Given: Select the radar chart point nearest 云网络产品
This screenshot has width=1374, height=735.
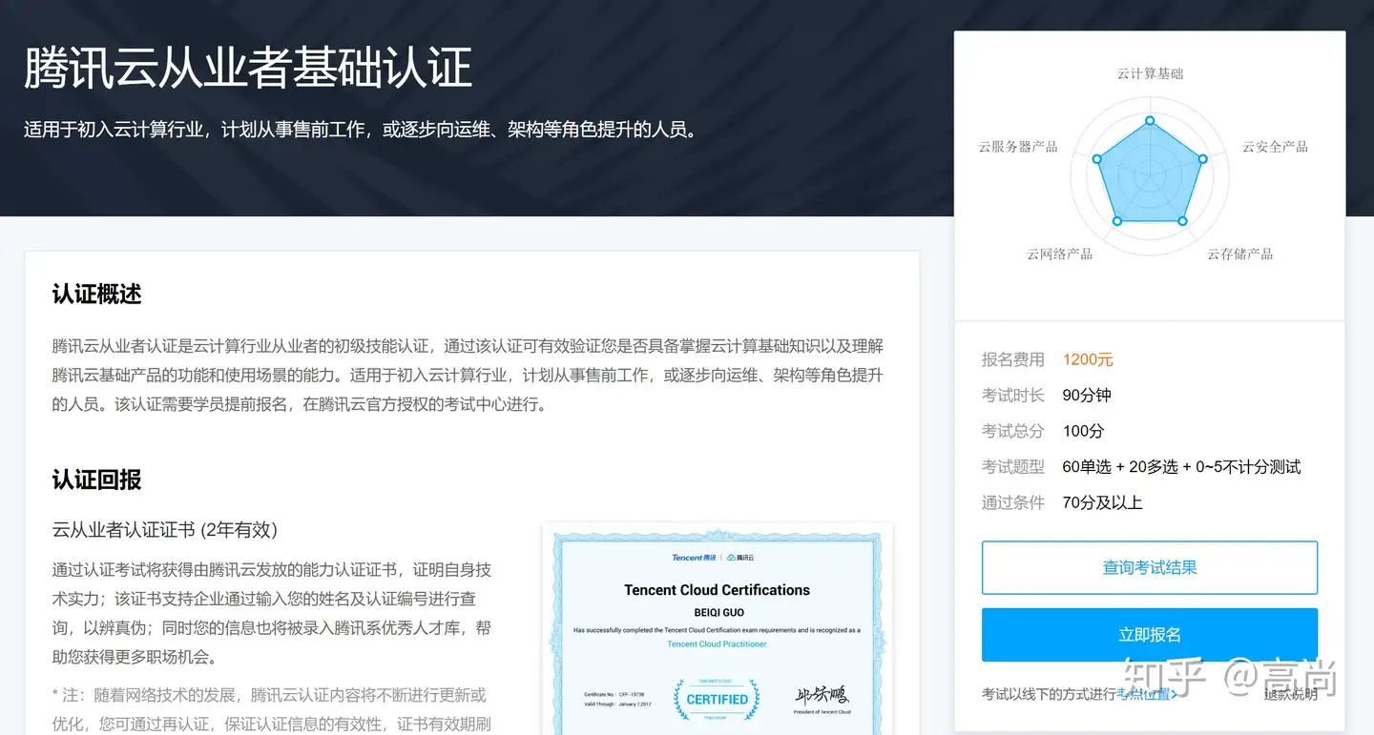Looking at the screenshot, I should click(1117, 221).
